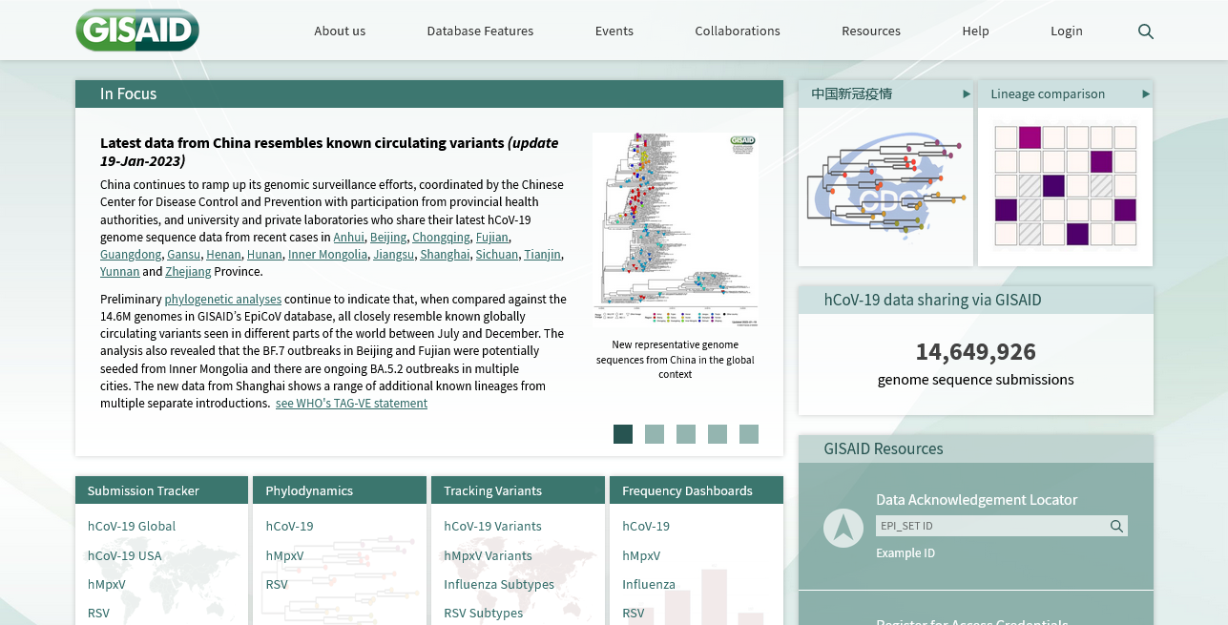Select the second In Focus slide indicator
The height and width of the screenshot is (625, 1228).
pyautogui.click(x=655, y=434)
